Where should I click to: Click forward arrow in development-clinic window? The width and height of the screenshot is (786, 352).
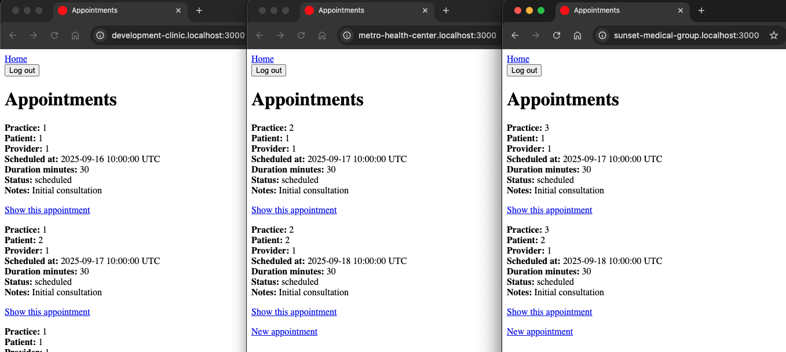34,35
